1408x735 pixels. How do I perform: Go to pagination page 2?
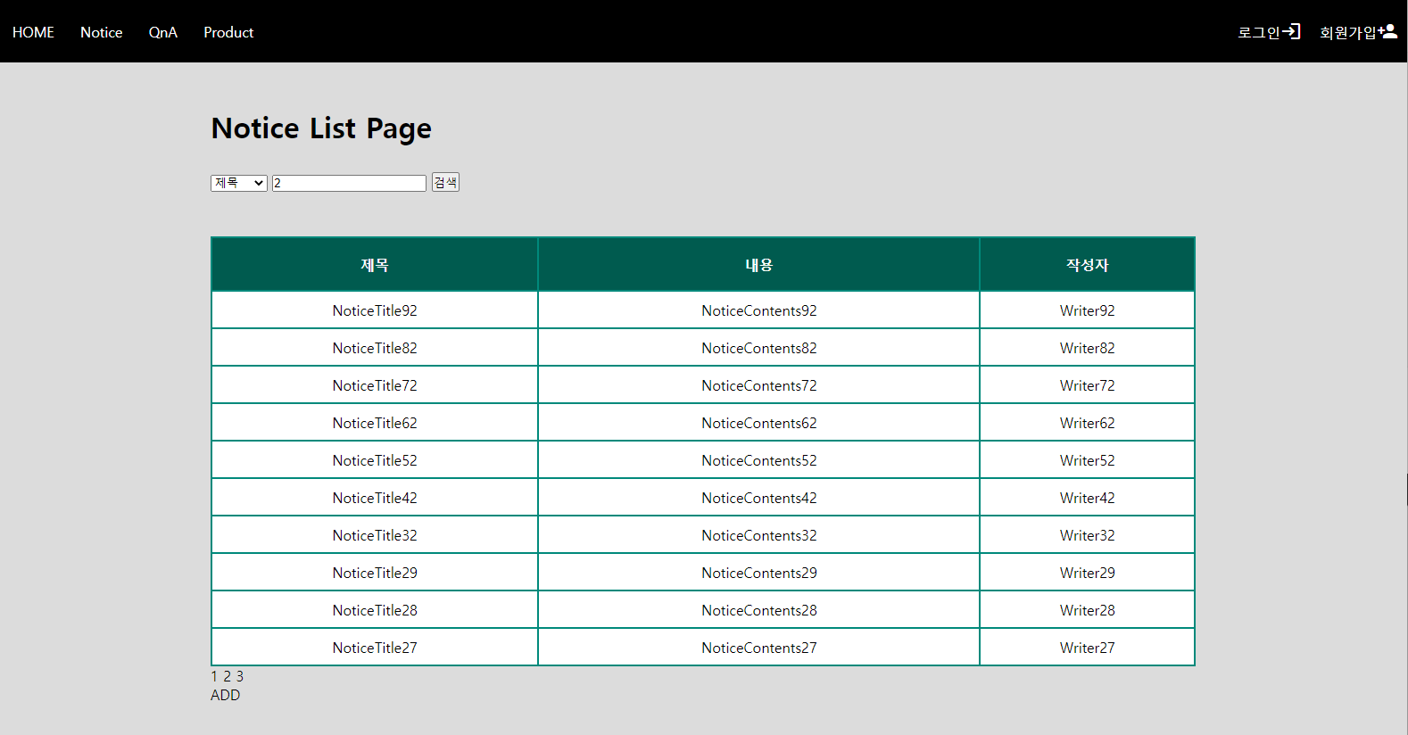227,676
